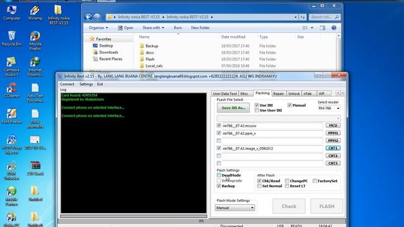This screenshot has width=404, height=227.
Task: Click the Explorer back arrow button
Action: click(x=88, y=17)
